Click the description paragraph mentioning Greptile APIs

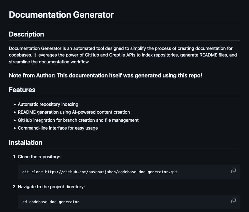[x=123, y=55]
